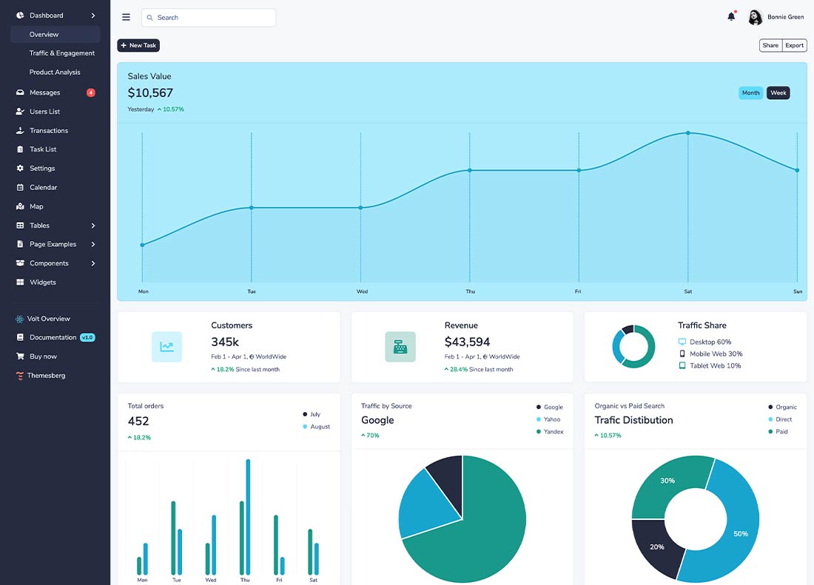
Task: Expand the Tables sidebar chevron
Action: tap(93, 226)
